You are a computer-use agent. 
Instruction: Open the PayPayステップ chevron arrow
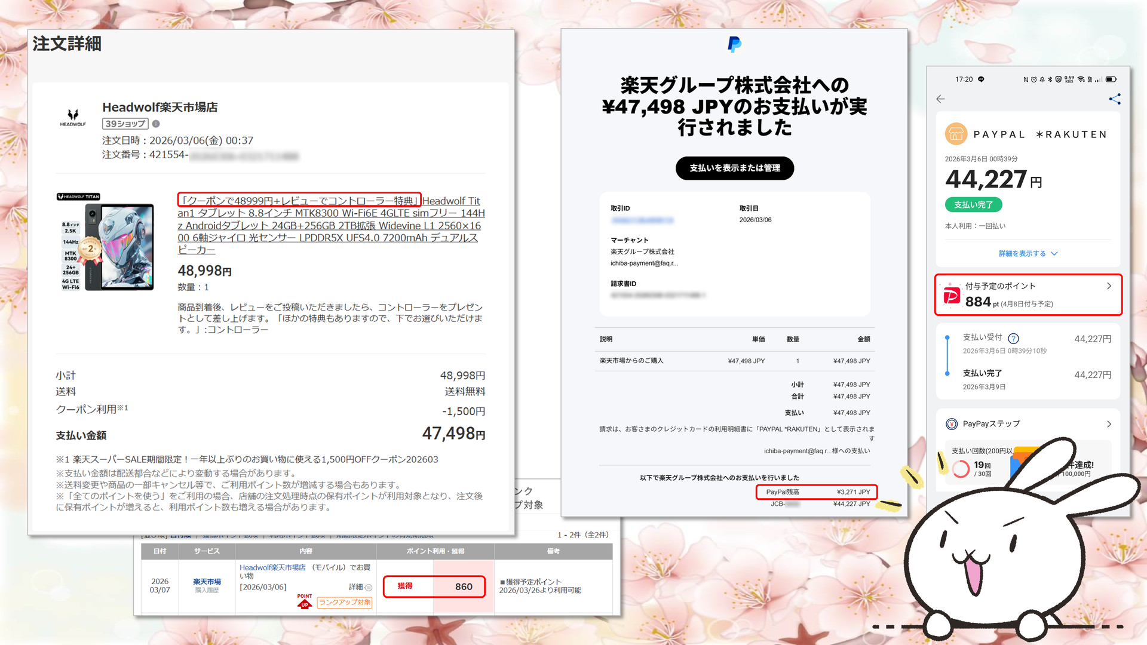pyautogui.click(x=1109, y=424)
